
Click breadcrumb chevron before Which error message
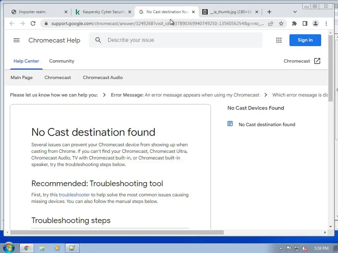click(x=266, y=95)
